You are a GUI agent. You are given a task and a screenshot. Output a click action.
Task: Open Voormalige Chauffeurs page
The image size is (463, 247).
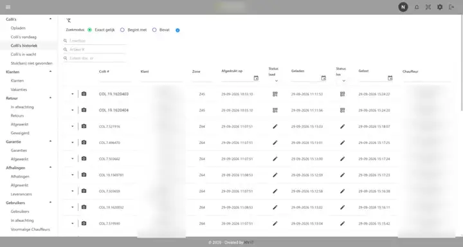[30, 229]
